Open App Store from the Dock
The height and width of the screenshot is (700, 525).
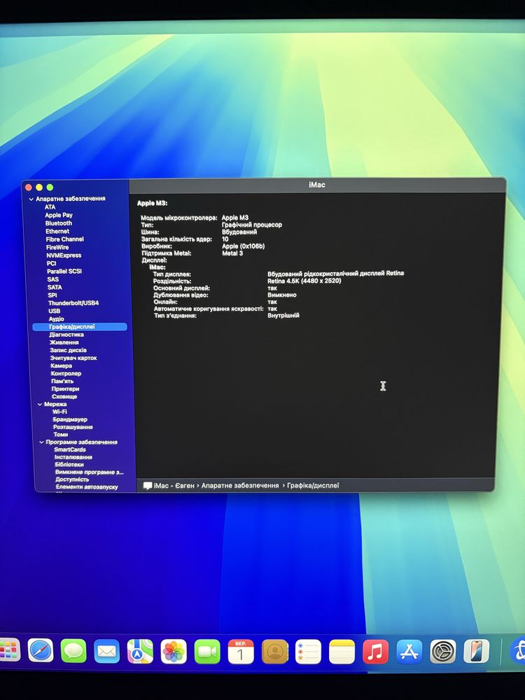click(409, 652)
